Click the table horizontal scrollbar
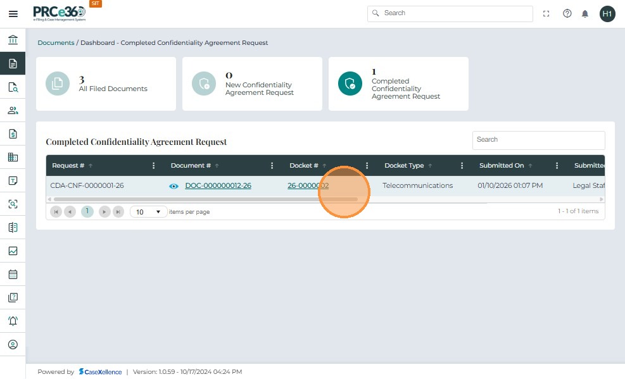 (206, 199)
